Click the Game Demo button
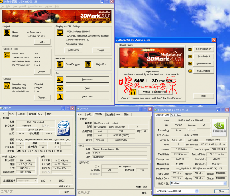The image size is (230, 196). click(x=87, y=97)
